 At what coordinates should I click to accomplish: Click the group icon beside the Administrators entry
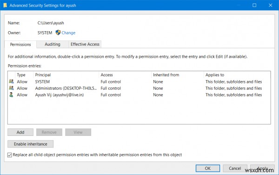[x=11, y=88]
